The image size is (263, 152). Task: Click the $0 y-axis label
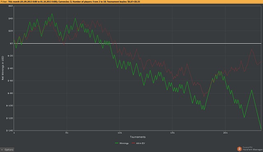(x=11, y=43)
